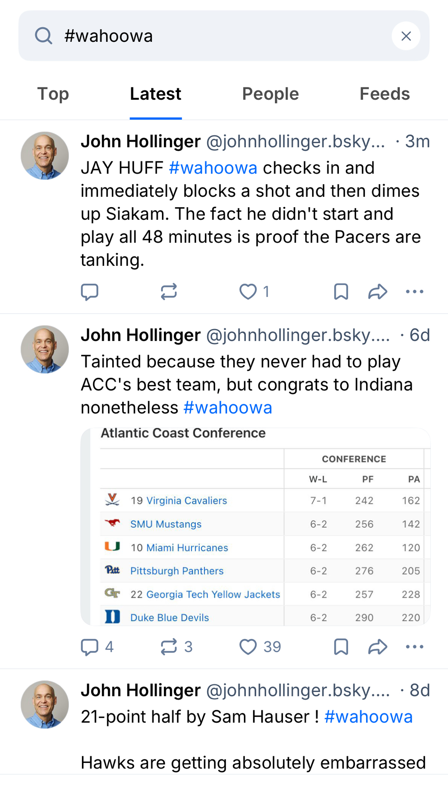The width and height of the screenshot is (448, 789).
Task: Open #wahoowa hashtag in Sam Hauser post
Action: [x=368, y=717]
